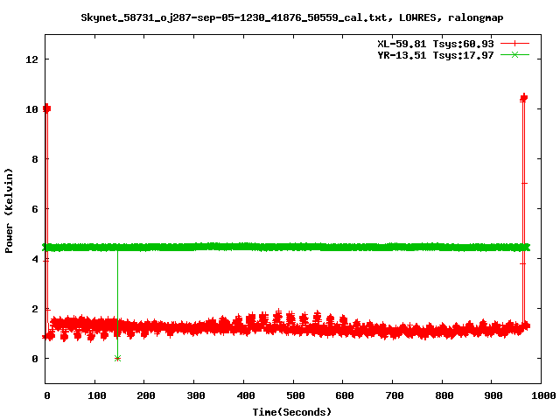Click x-axis tick label 1000
The image size is (560, 420).
543,395
